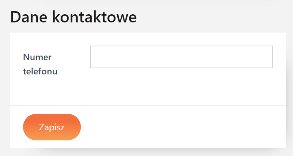Viewport: 293px width, 156px height.
Task: Click the Numer telefonu input field
Action: point(181,57)
